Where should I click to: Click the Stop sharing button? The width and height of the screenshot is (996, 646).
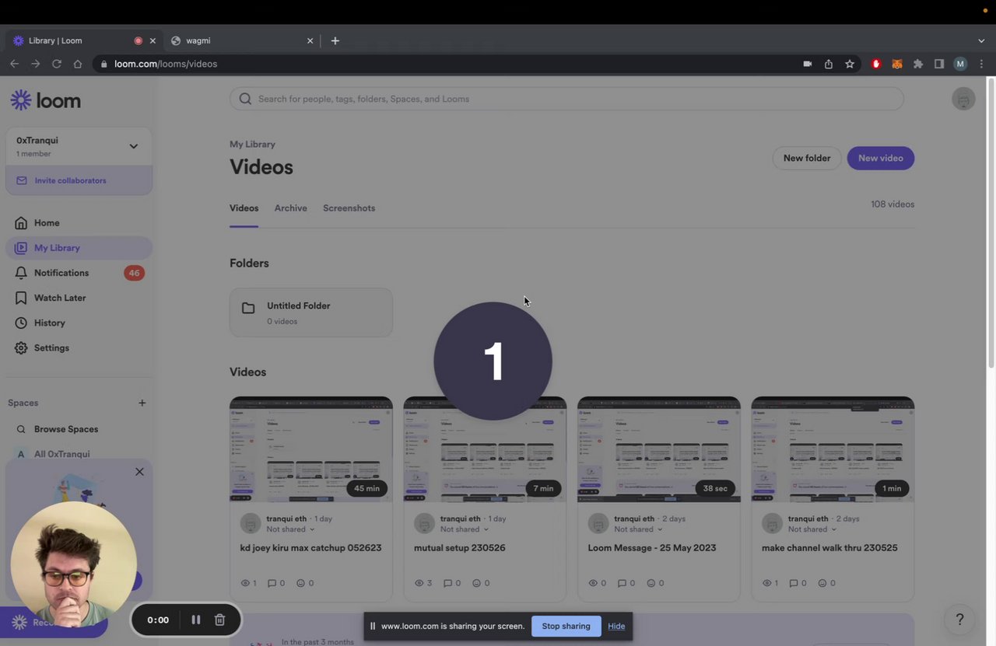(566, 626)
